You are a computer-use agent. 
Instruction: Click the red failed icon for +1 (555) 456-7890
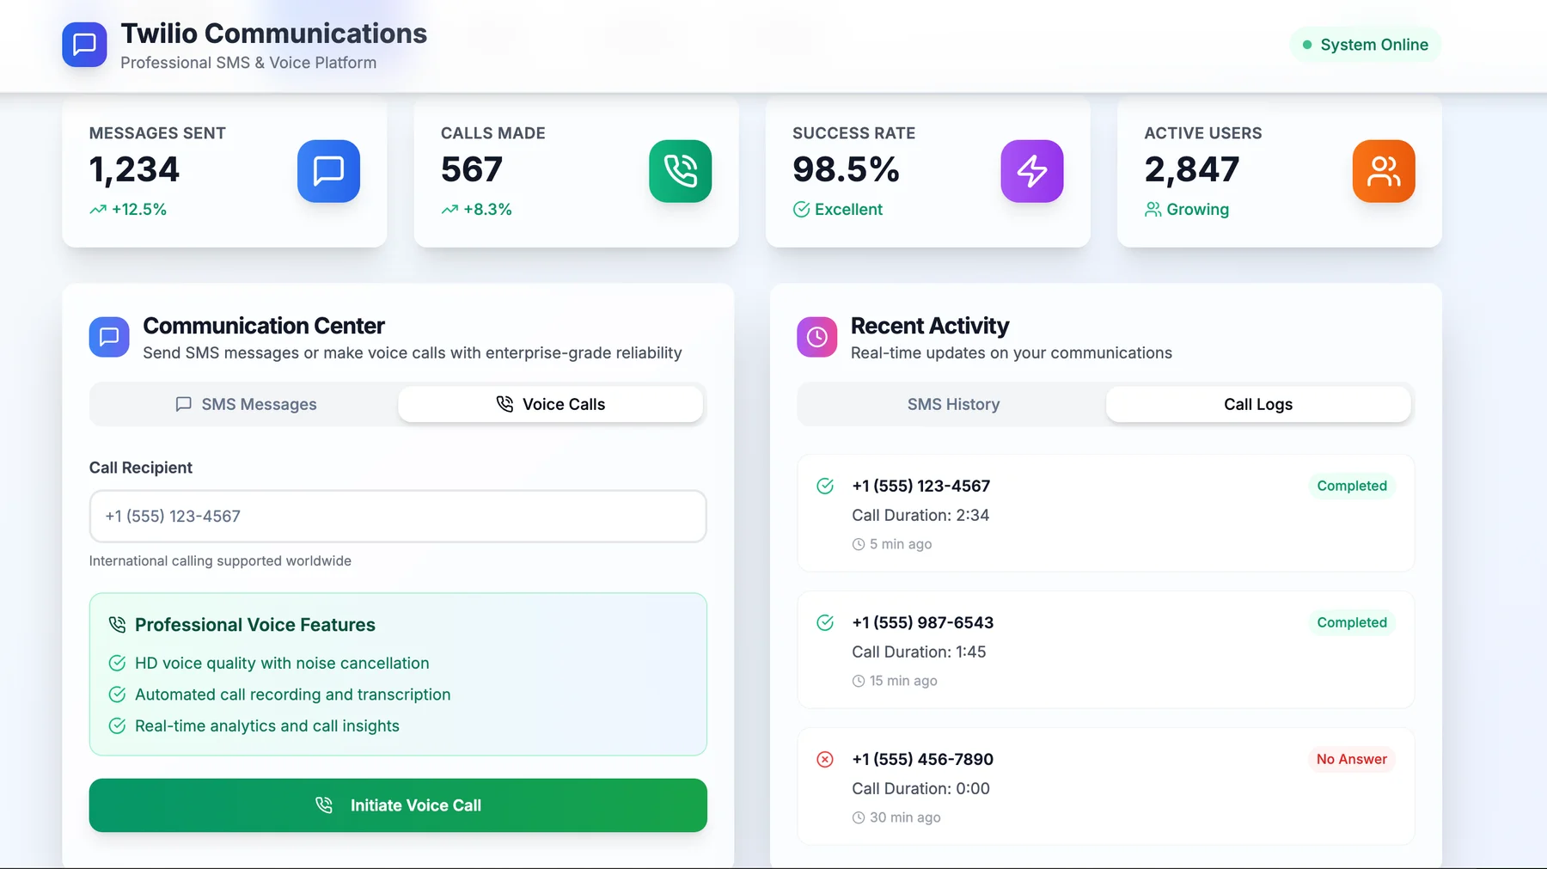click(x=825, y=760)
